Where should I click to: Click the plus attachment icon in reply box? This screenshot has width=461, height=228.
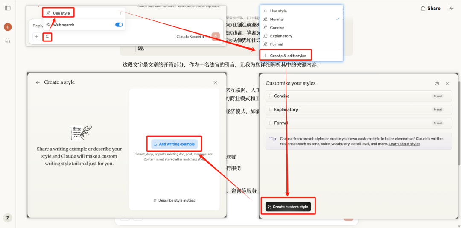pos(37,37)
